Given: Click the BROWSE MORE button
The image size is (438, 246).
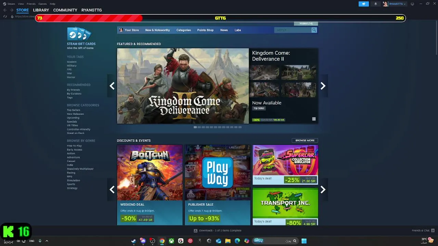Looking at the screenshot, I should 305,140.
